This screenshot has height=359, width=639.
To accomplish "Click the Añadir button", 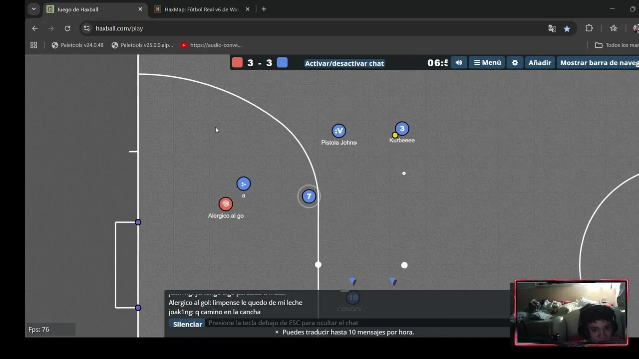I will tap(540, 62).
